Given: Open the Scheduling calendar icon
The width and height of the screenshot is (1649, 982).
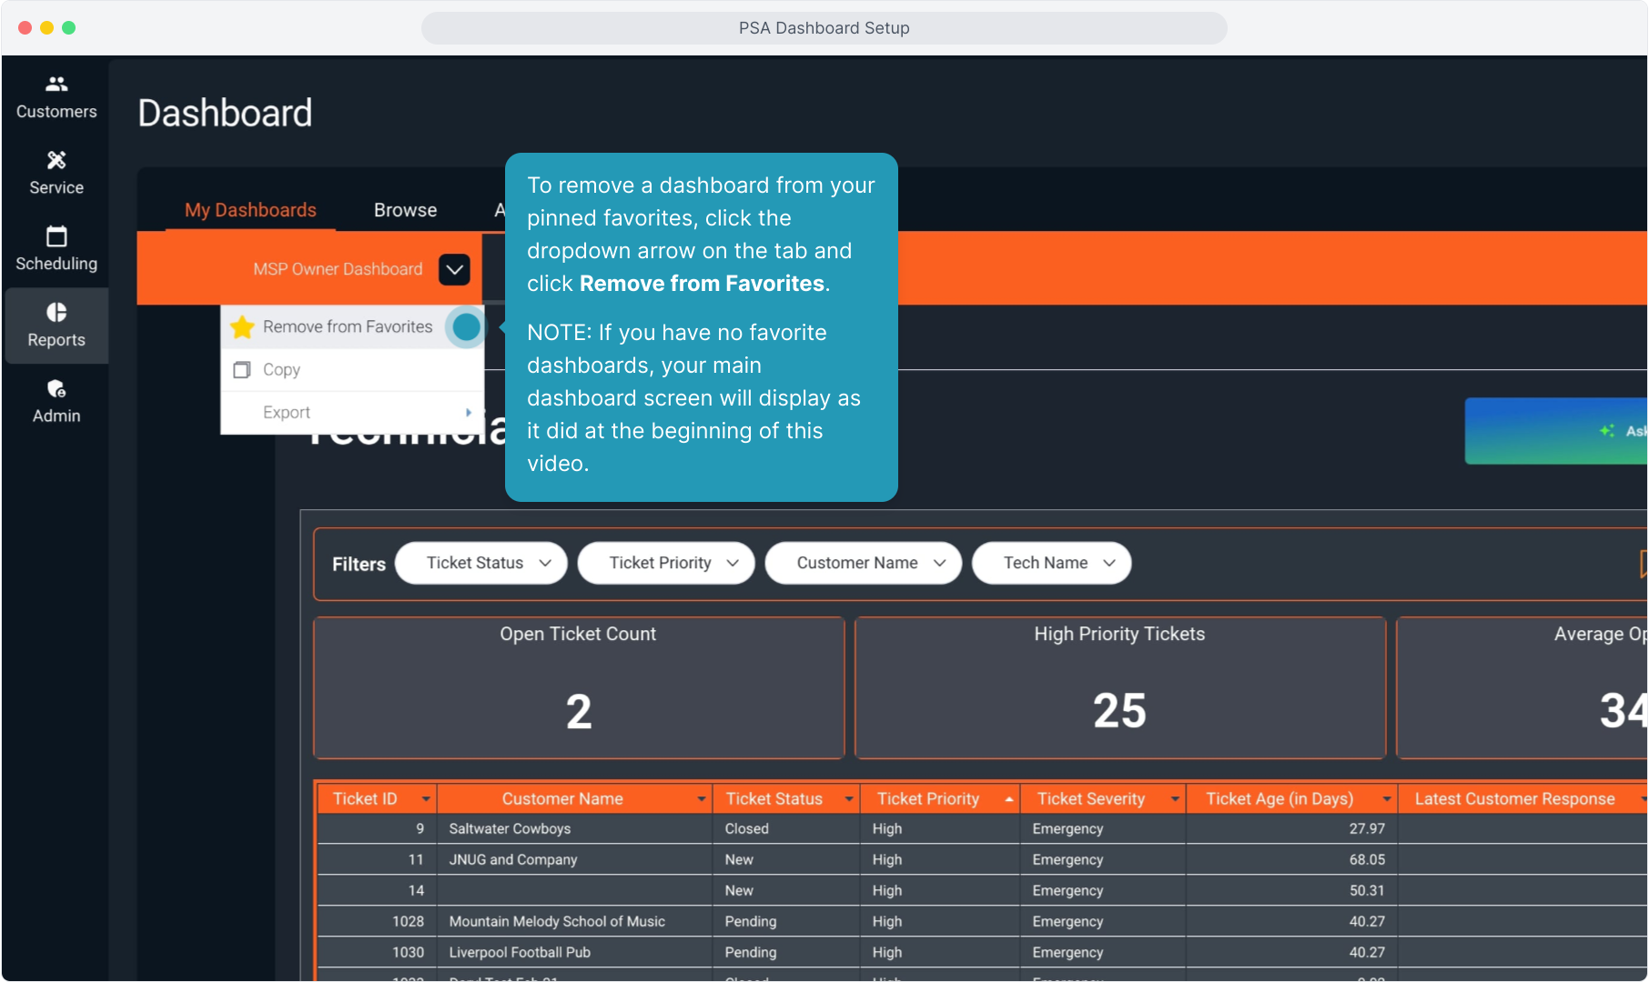Looking at the screenshot, I should (x=56, y=236).
